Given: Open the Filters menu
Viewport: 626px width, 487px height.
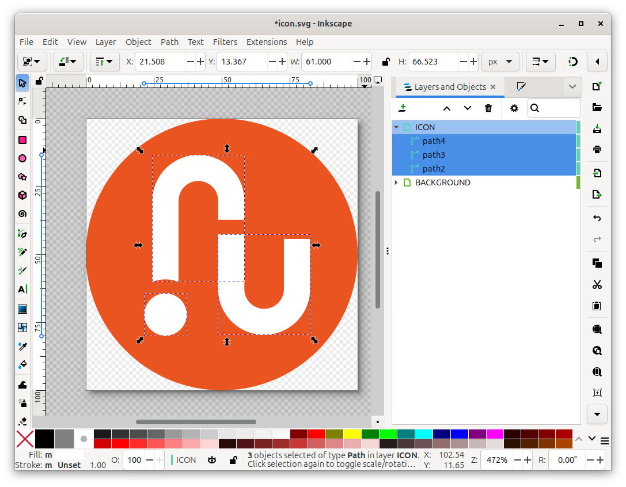Looking at the screenshot, I should pos(225,42).
